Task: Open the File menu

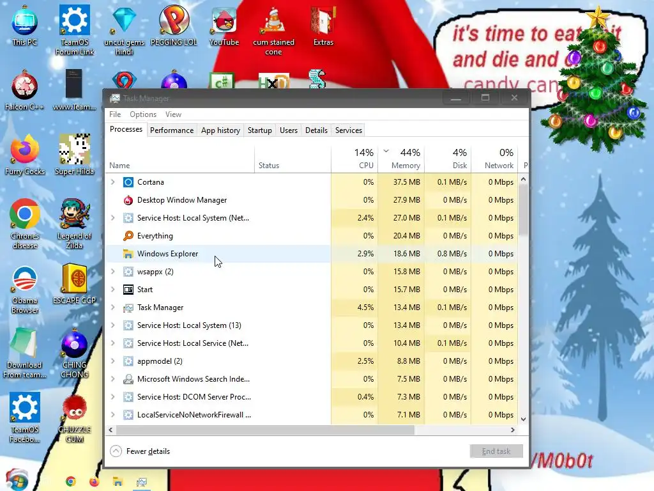Action: (x=115, y=114)
